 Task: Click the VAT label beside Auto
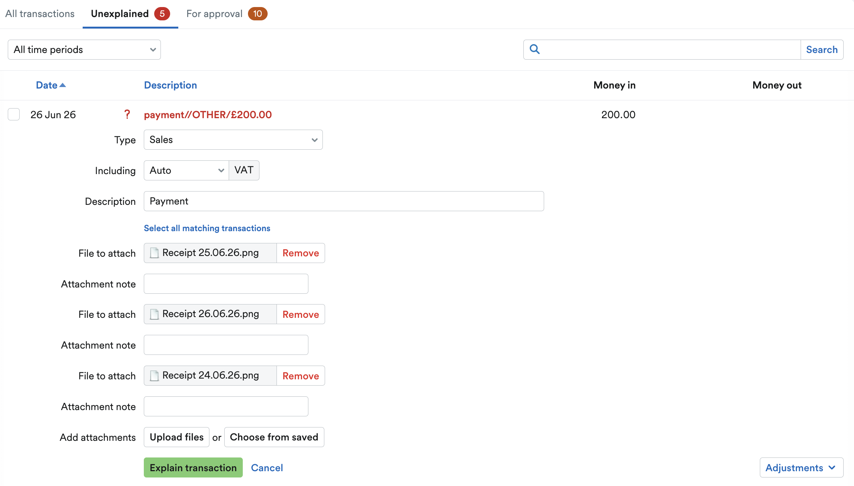click(x=244, y=170)
